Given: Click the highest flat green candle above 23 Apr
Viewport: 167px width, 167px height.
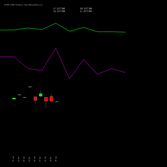Looking at the screenshot, I should 30,87.
